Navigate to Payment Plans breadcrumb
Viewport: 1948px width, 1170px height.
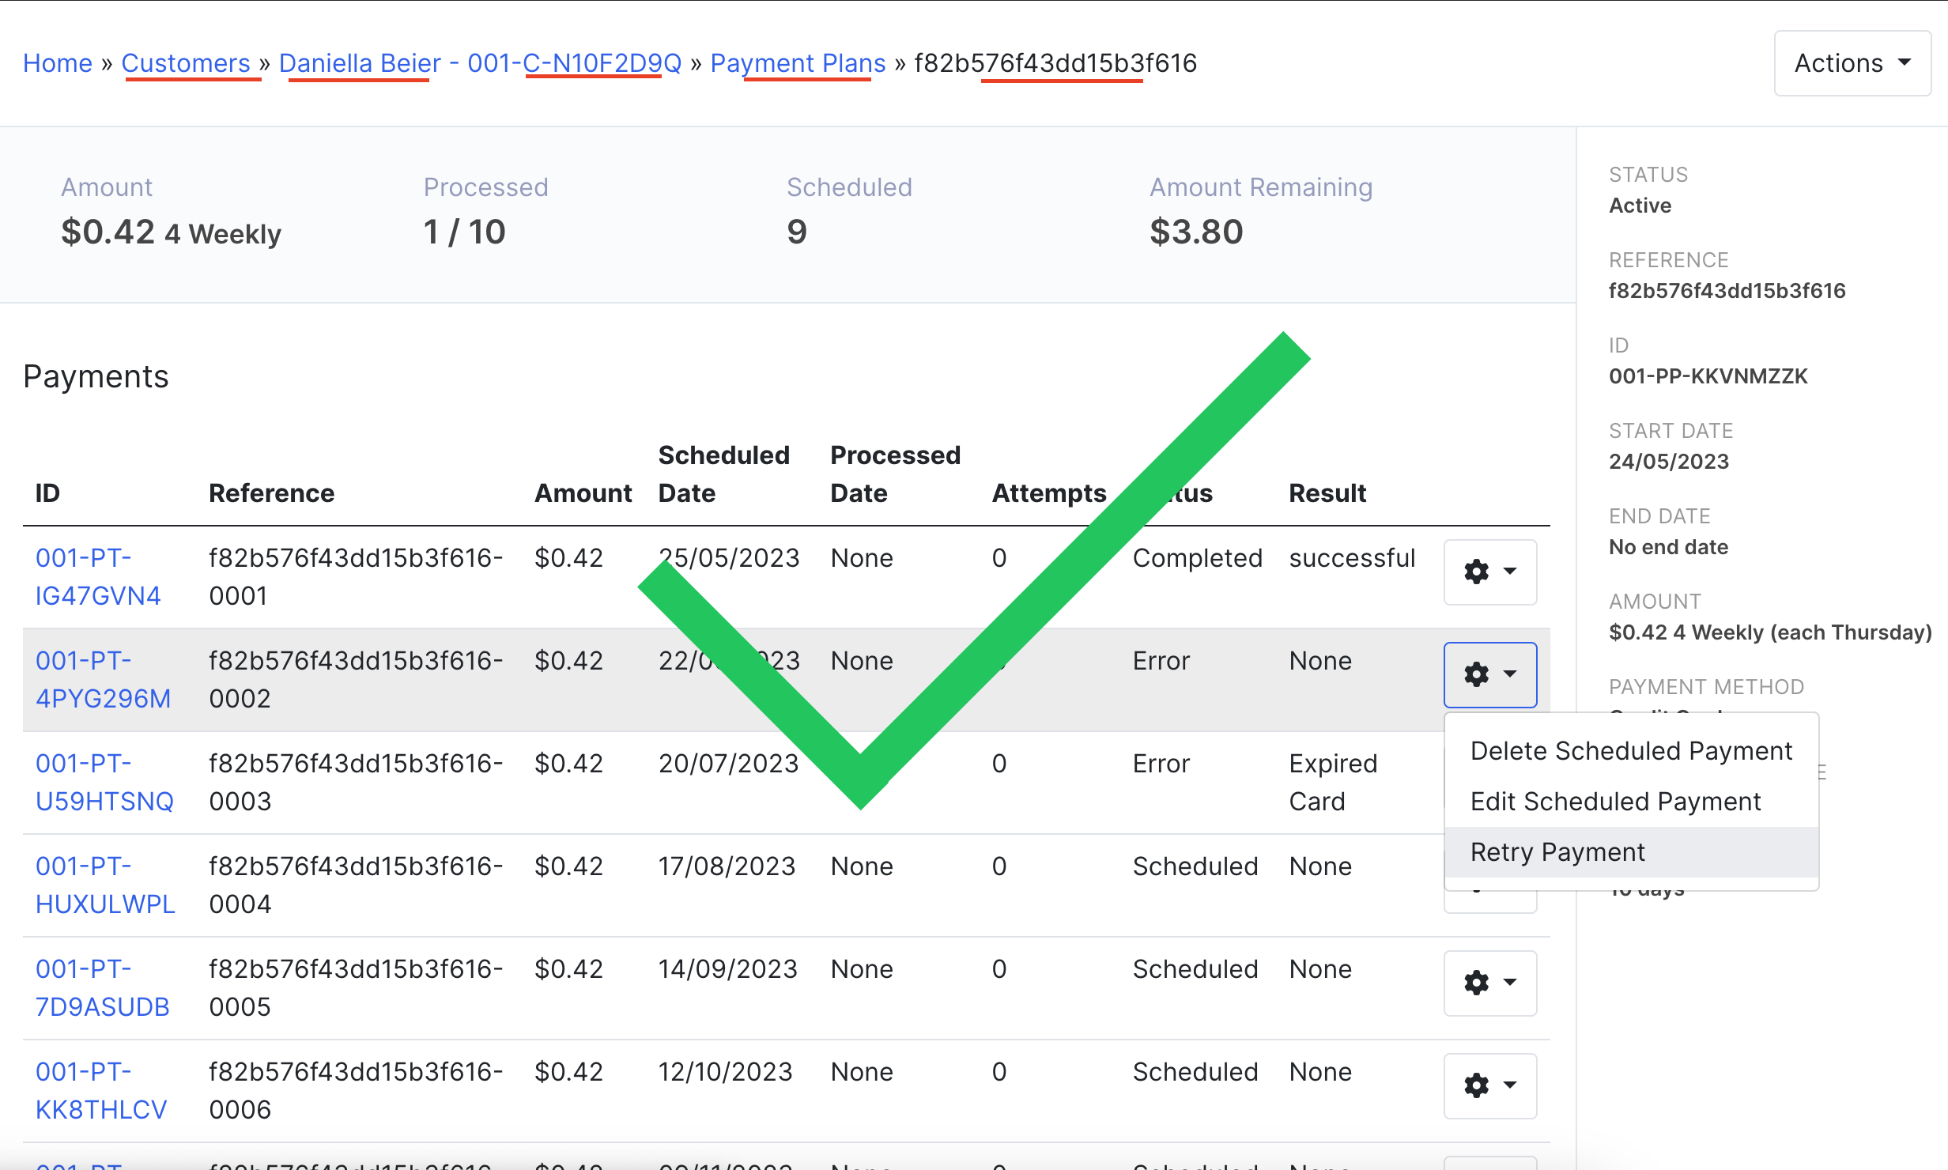[x=797, y=63]
